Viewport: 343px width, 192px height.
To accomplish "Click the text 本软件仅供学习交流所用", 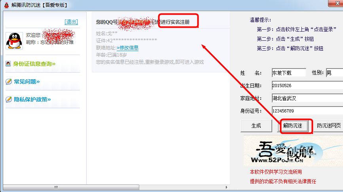I will 276,172.
